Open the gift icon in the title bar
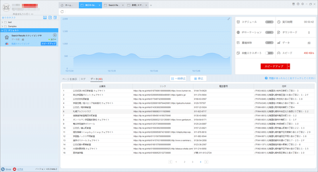Screen dimensions: 318x172 point(293,4)
